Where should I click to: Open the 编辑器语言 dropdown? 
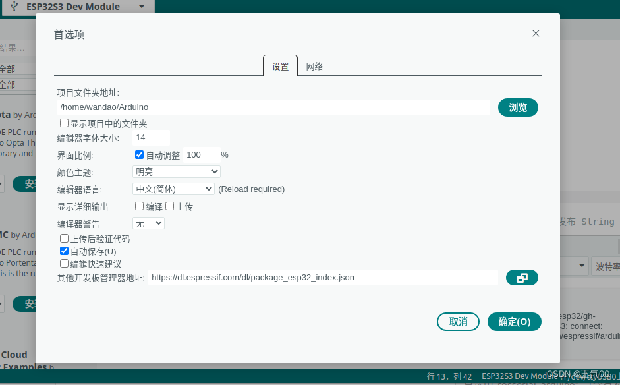[x=174, y=188]
